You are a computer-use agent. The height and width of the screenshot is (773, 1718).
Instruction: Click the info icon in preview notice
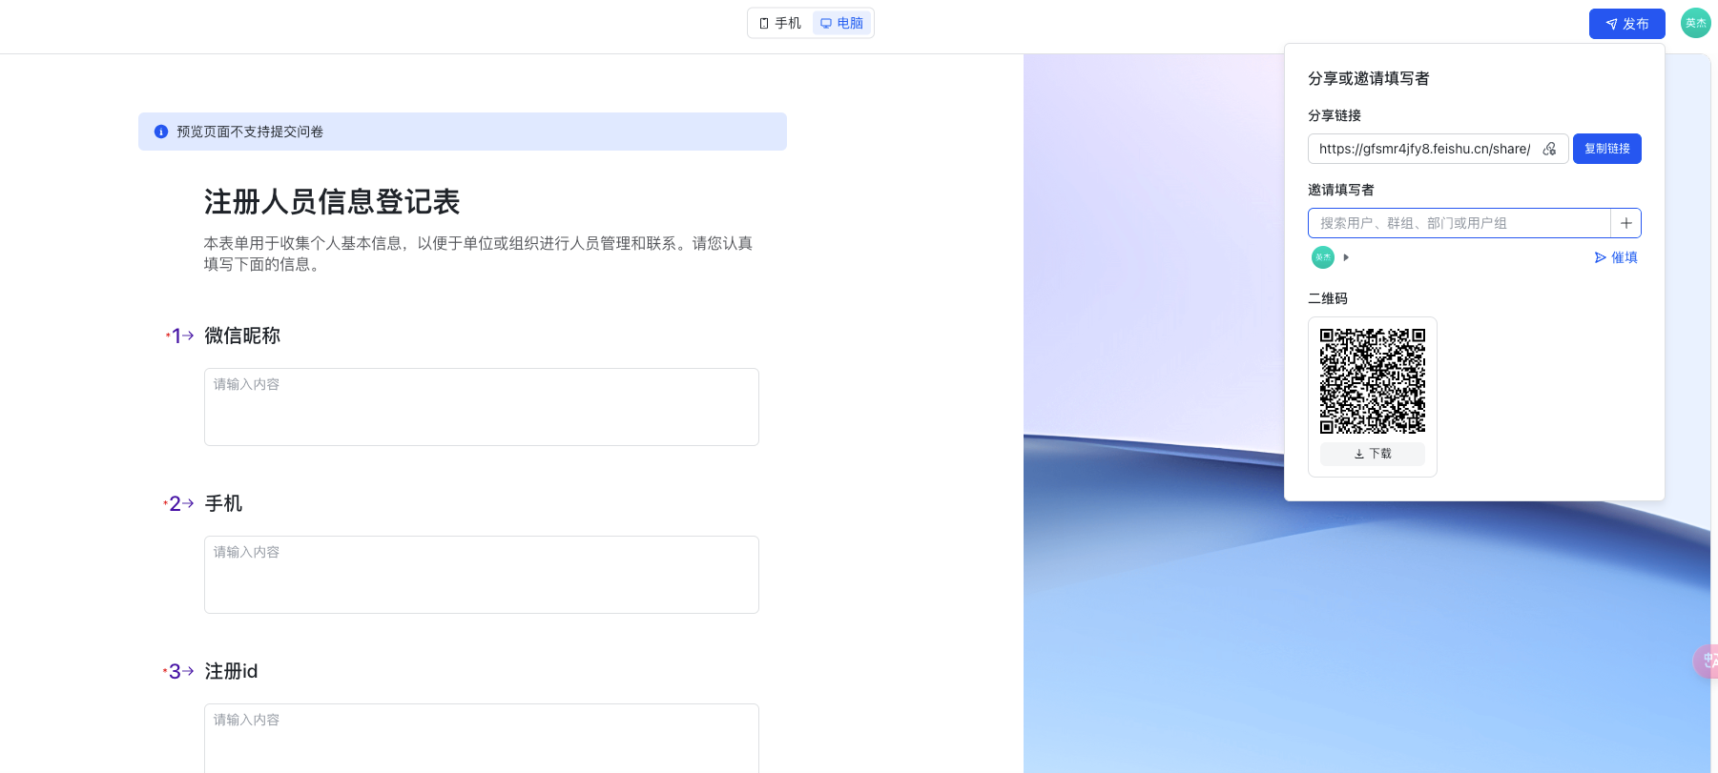pos(161,132)
